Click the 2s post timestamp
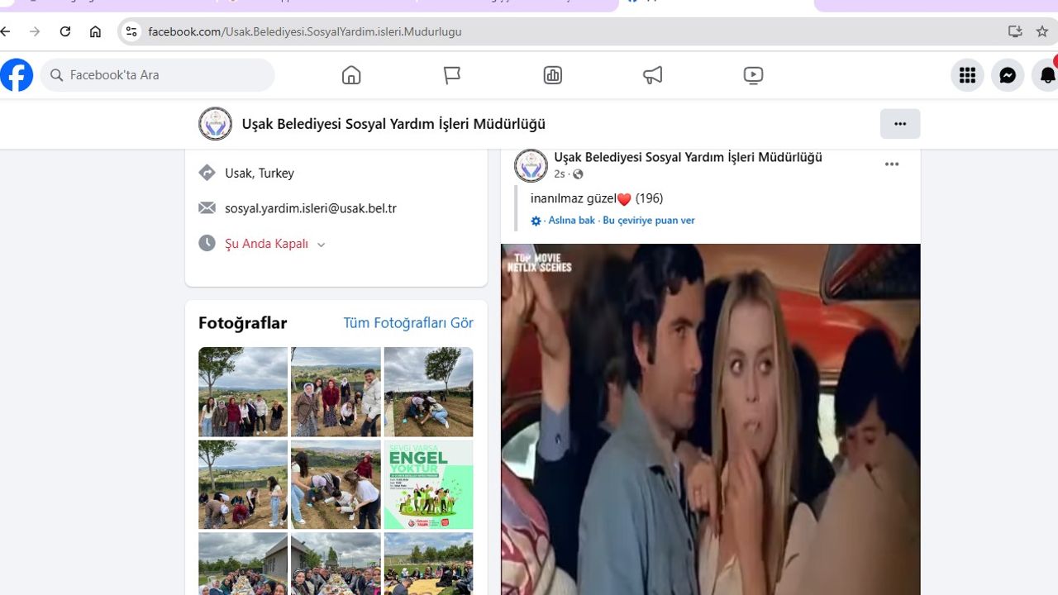This screenshot has width=1058, height=595. click(x=560, y=174)
